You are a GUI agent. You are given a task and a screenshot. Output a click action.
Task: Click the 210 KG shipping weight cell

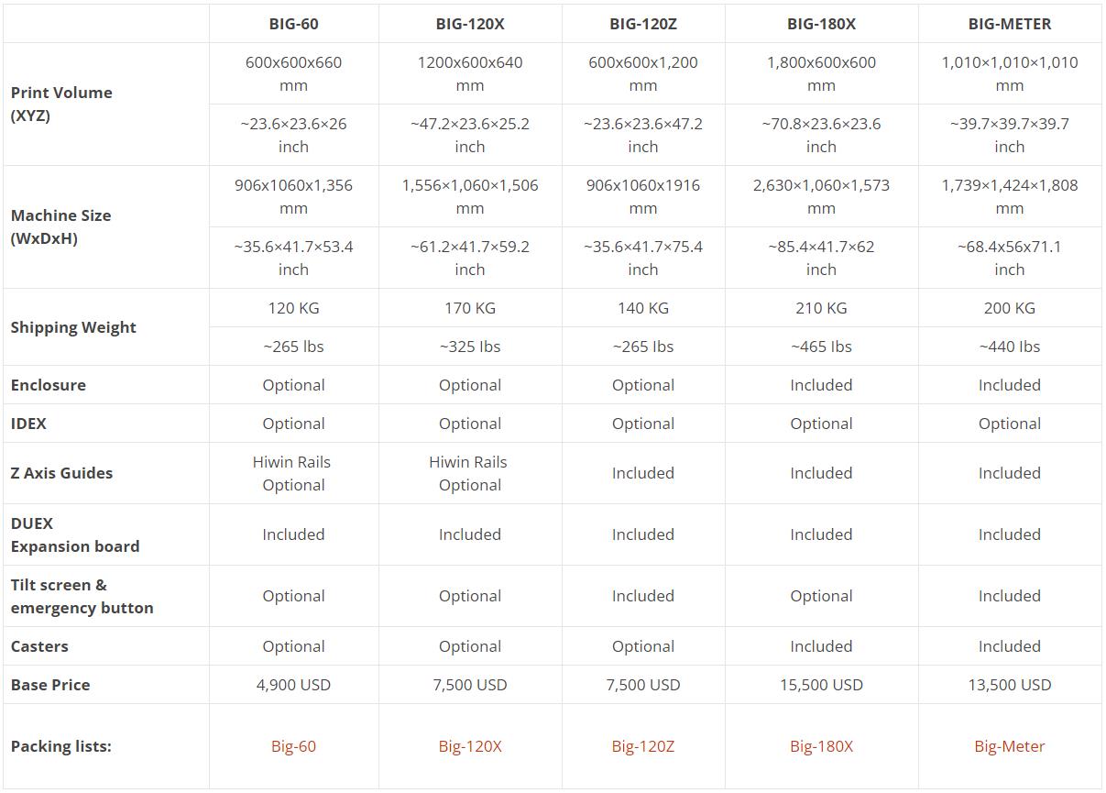point(821,308)
